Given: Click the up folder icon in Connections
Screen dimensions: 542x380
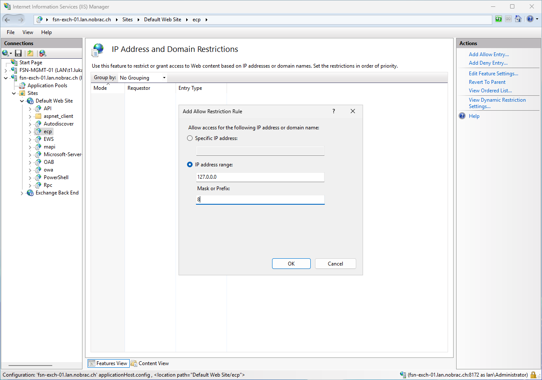Looking at the screenshot, I should click(x=30, y=53).
